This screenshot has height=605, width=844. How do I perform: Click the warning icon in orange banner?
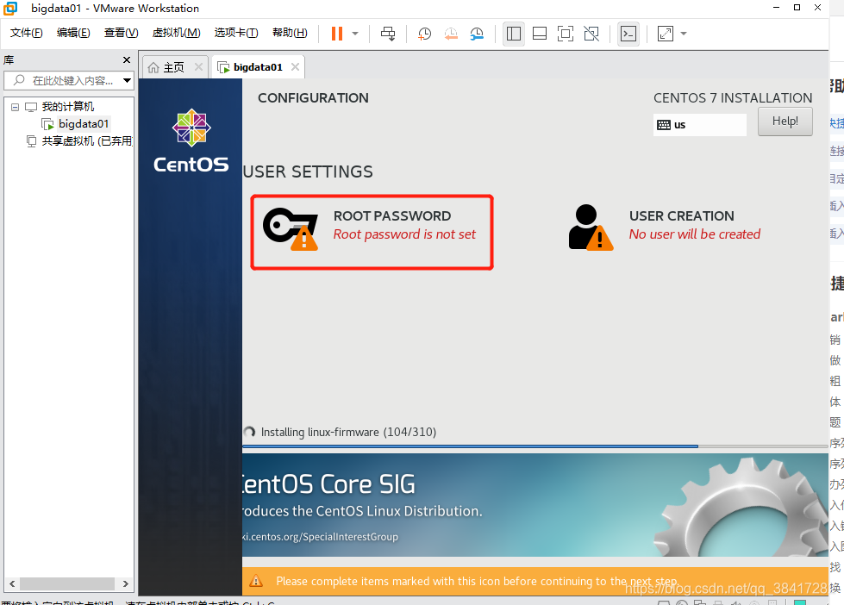(256, 582)
